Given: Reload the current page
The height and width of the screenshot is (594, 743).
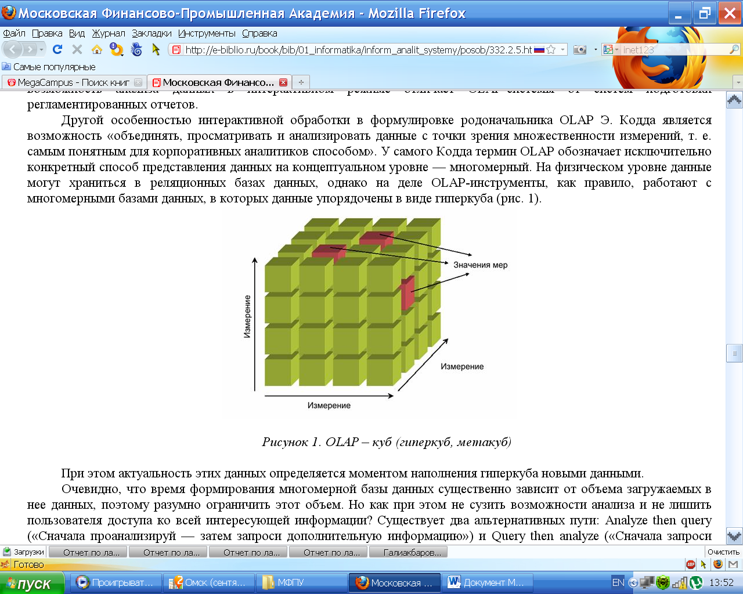Looking at the screenshot, I should (57, 50).
